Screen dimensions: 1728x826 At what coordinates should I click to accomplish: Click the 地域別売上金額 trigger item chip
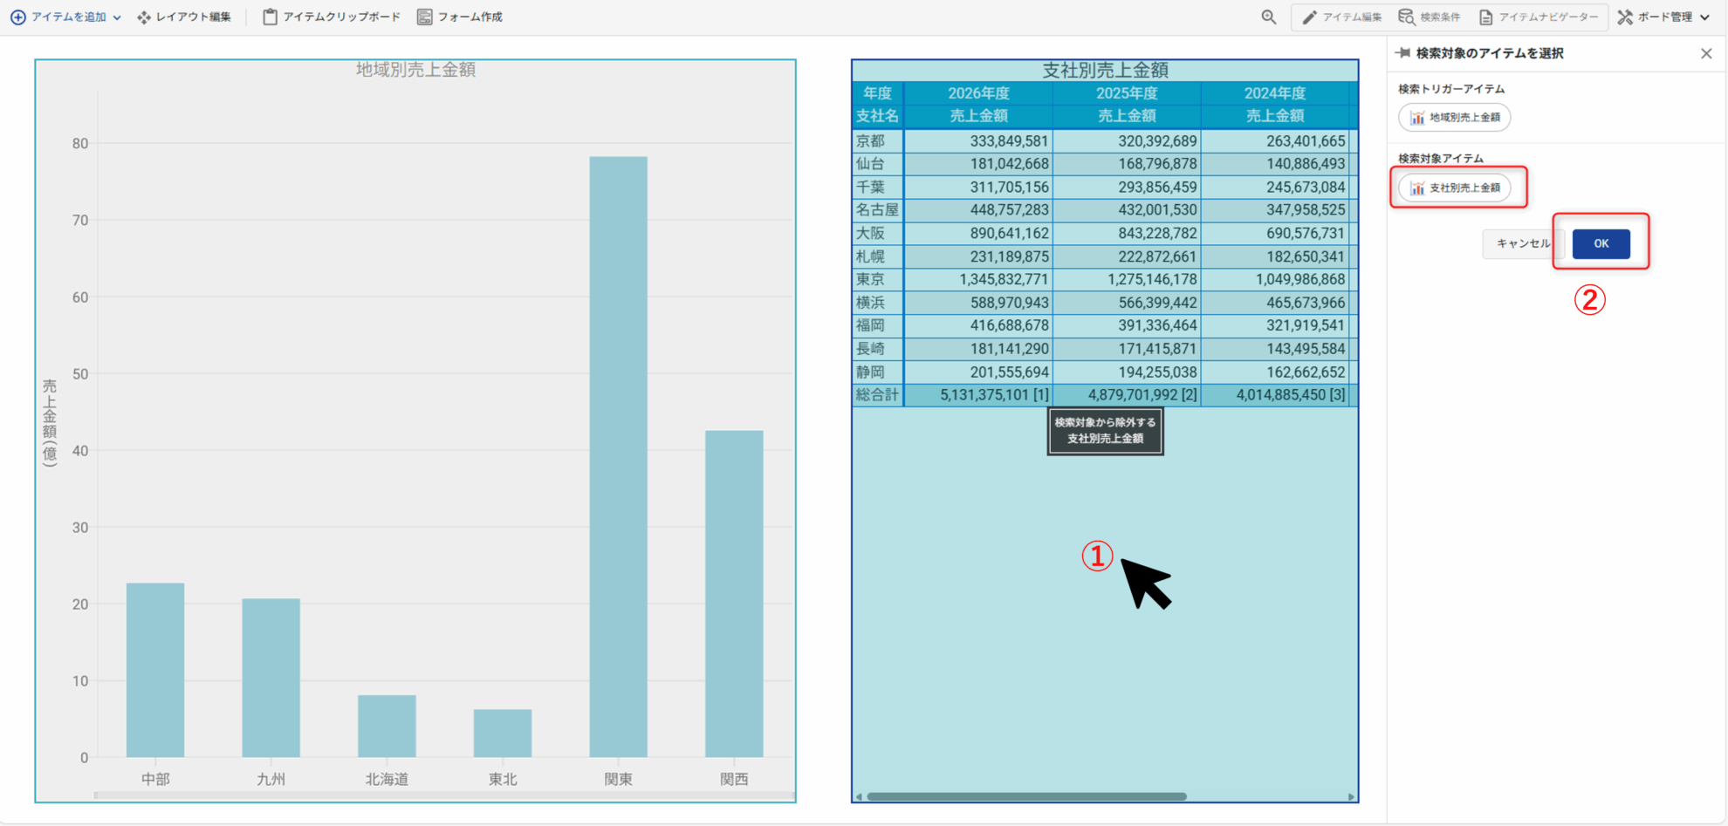click(1455, 117)
